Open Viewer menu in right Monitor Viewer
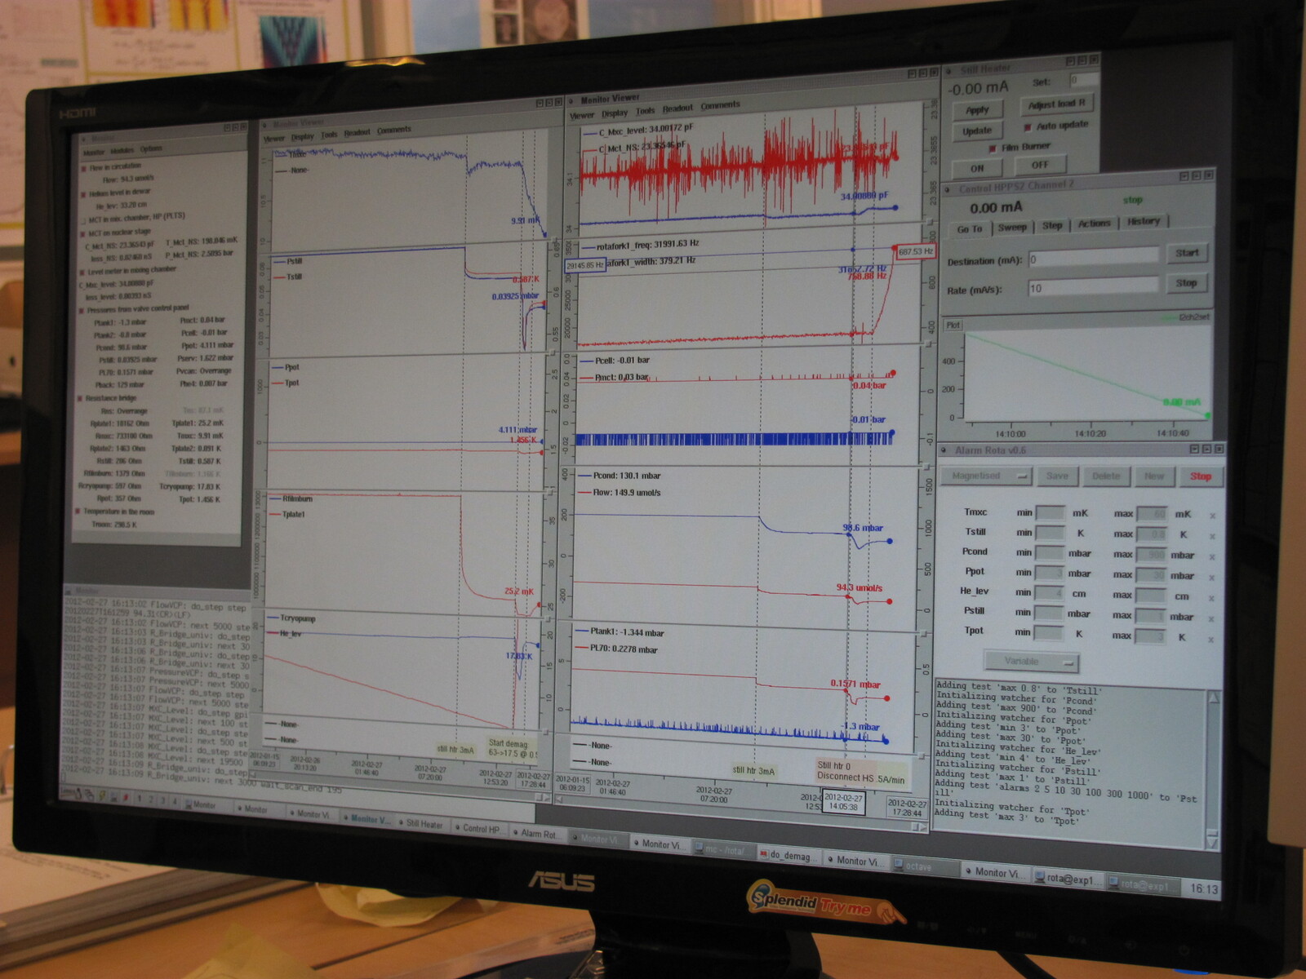1306x979 pixels. tap(582, 115)
